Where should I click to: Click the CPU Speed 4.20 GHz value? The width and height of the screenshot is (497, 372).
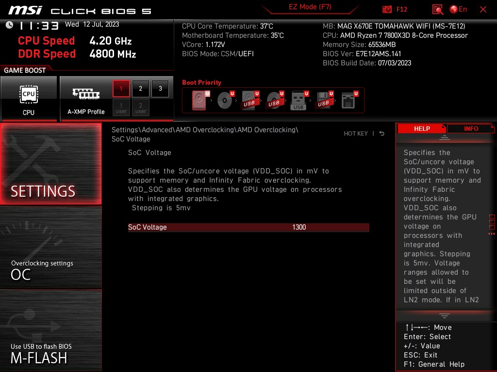point(110,41)
